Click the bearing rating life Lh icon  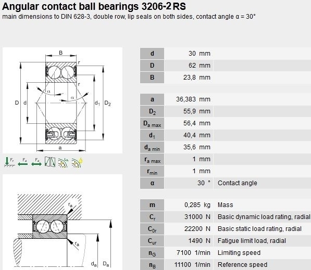(x=64, y=163)
